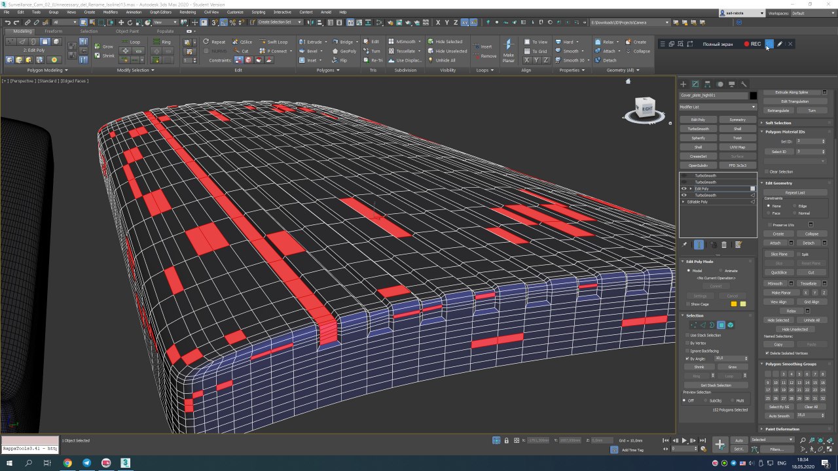Toggle By Vertex checkbox
This screenshot has width=838, height=471.
(687, 343)
